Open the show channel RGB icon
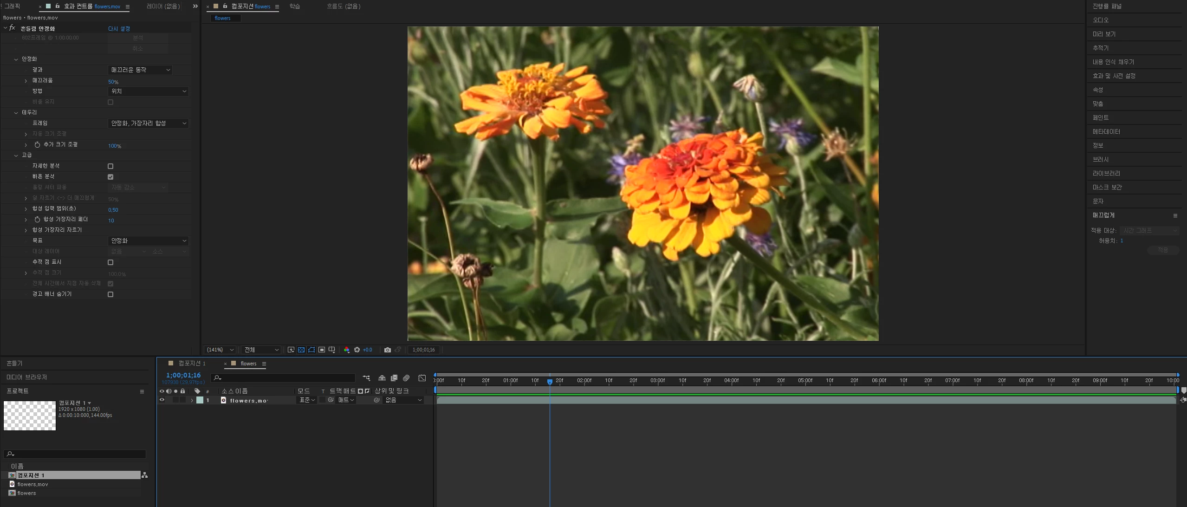 pos(346,350)
